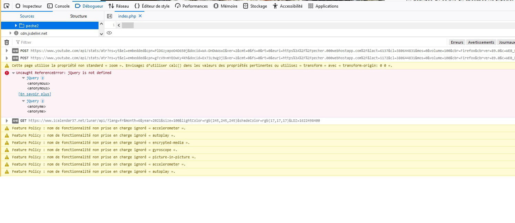
Task: Collapse the jQuery error stack trace
Action: tap(23, 78)
